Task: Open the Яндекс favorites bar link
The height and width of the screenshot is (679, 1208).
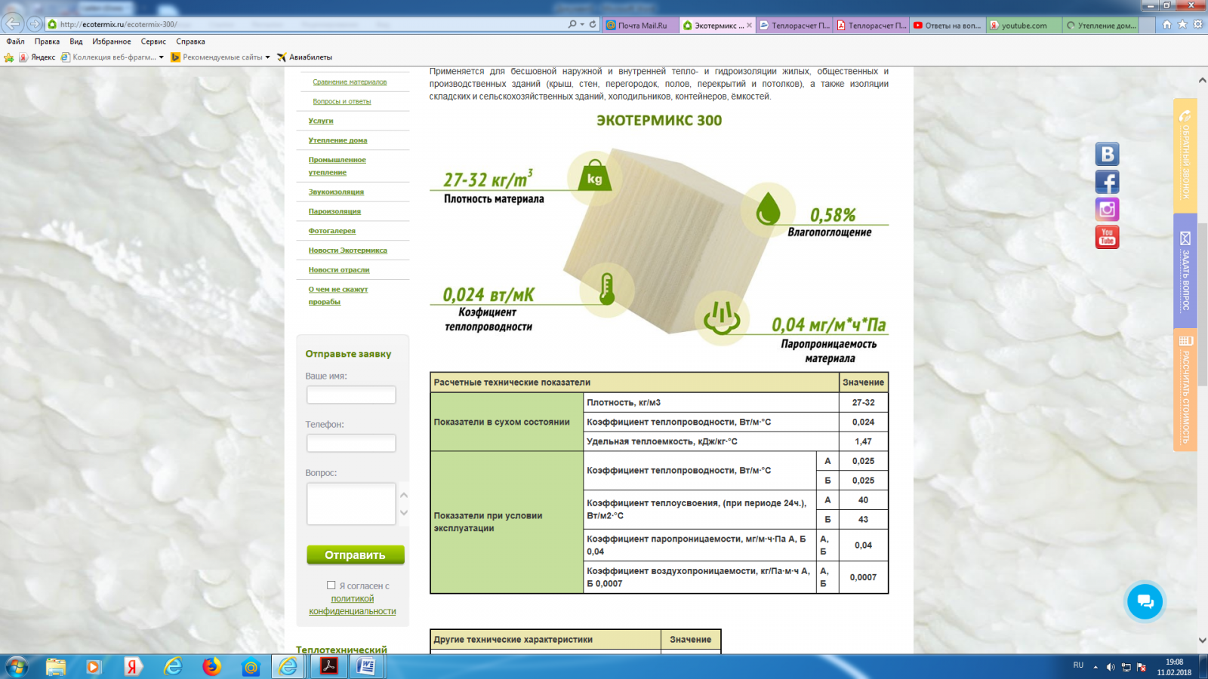Action: (x=38, y=57)
